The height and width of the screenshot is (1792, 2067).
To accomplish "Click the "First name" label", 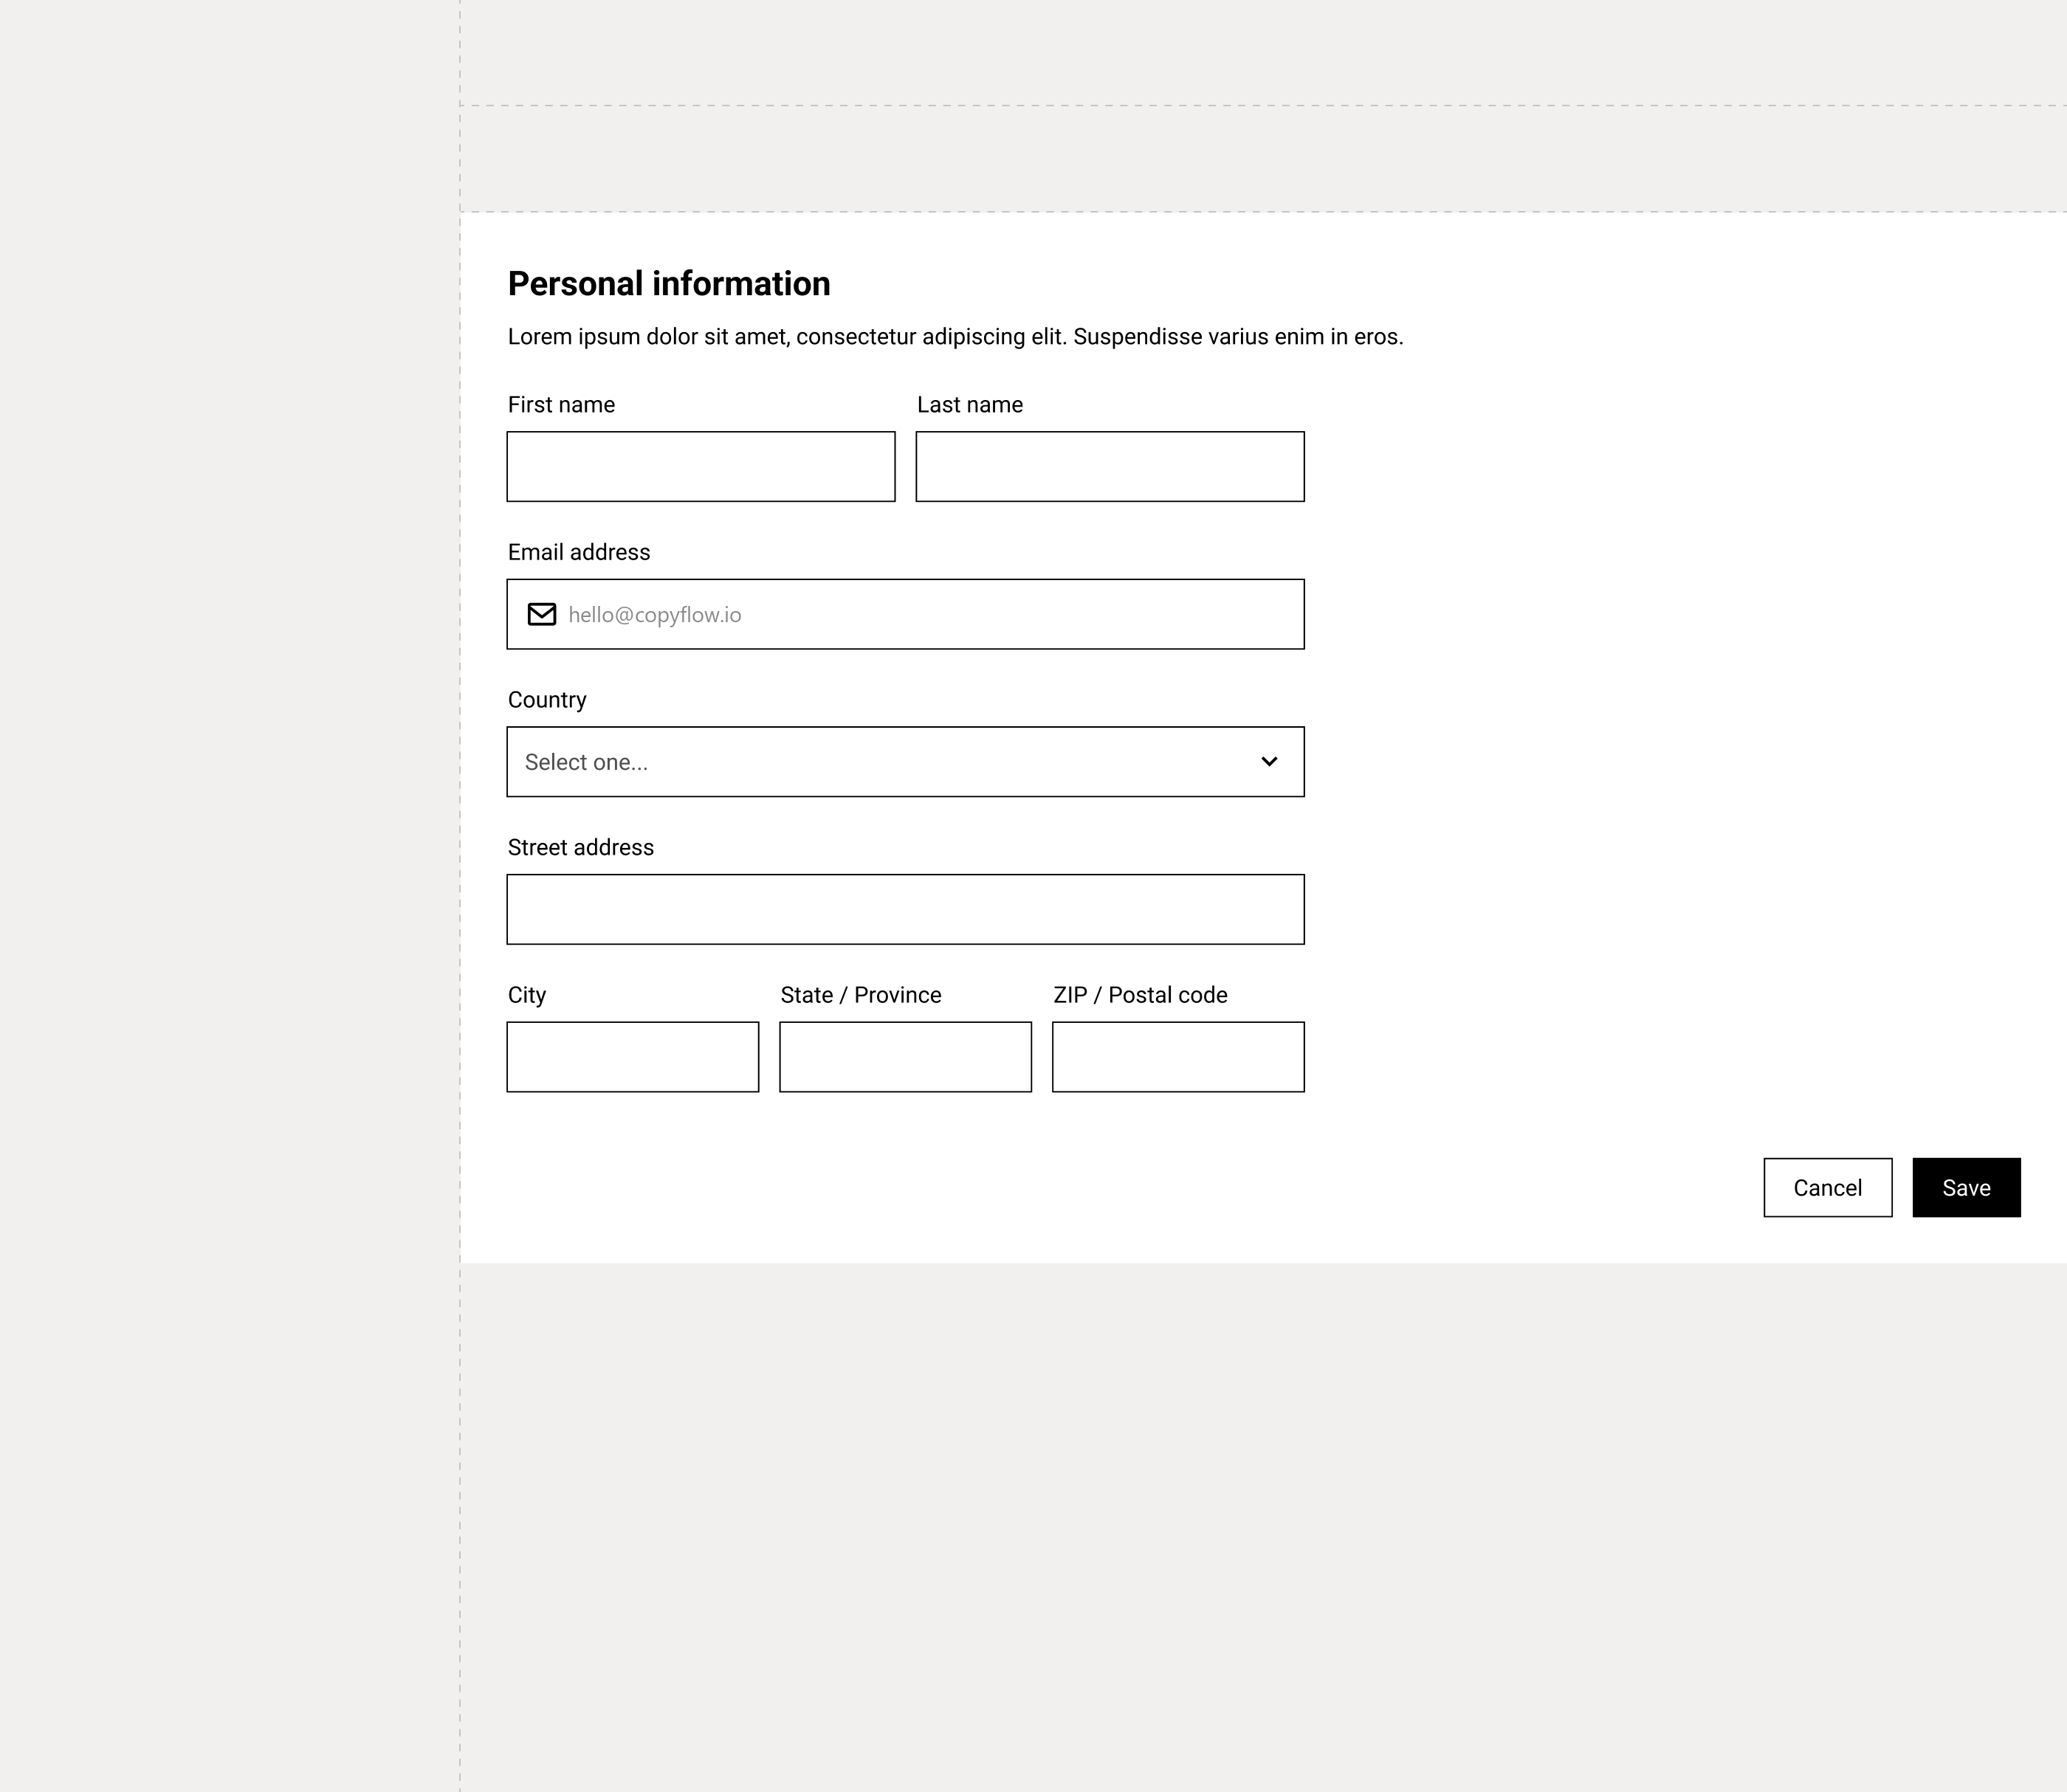I will pos(561,405).
